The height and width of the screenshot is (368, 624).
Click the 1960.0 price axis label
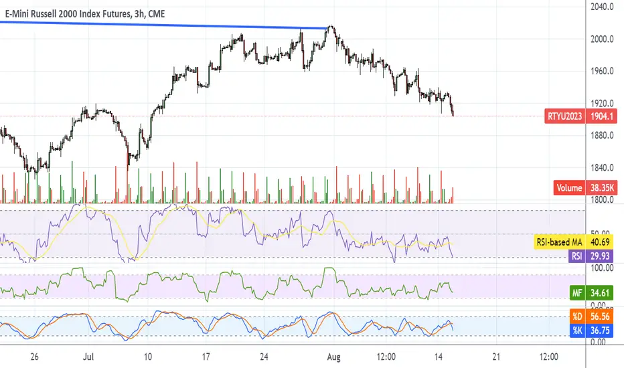tap(602, 71)
